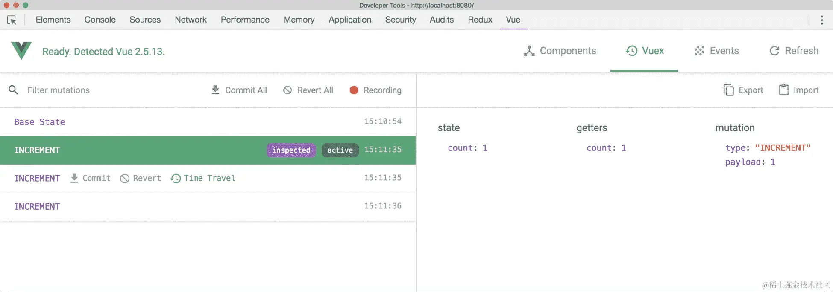The height and width of the screenshot is (292, 833).
Task: Click the Vuex label
Action: pos(653,51)
